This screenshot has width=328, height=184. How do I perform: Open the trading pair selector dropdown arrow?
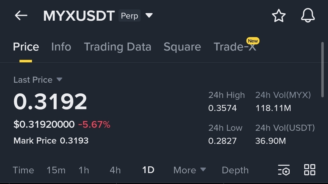click(149, 16)
